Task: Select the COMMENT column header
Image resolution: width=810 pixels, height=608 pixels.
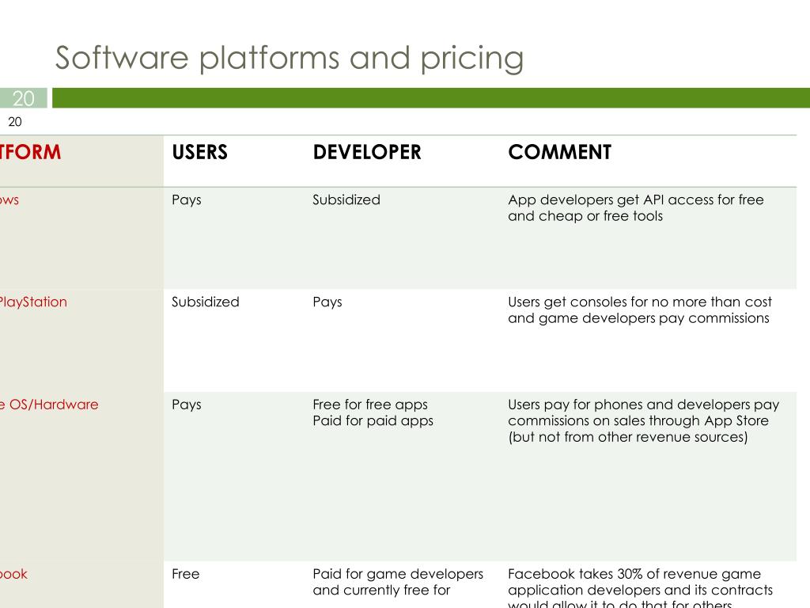Action: (559, 152)
